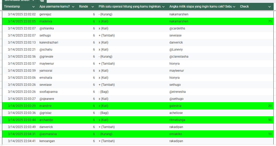Click username cell 'evandrre'

45,106
